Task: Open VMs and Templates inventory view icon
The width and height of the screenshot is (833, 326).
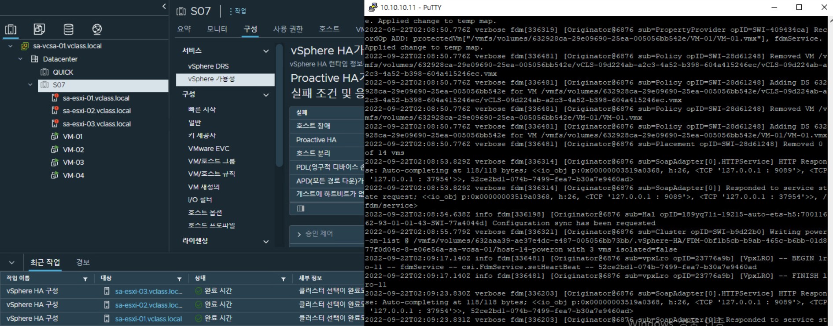Action: pyautogui.click(x=39, y=29)
